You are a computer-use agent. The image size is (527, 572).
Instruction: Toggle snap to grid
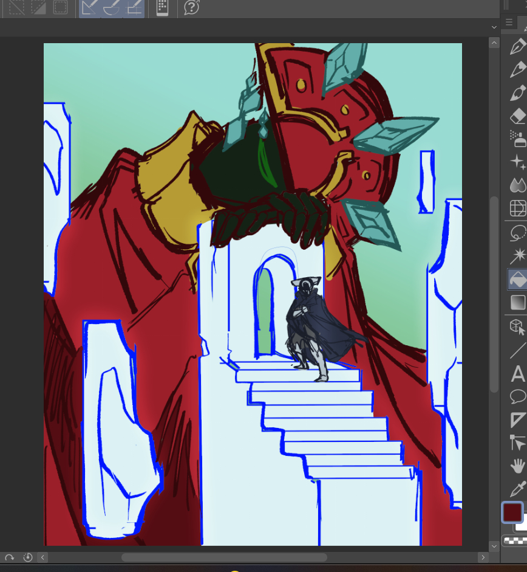click(x=134, y=8)
